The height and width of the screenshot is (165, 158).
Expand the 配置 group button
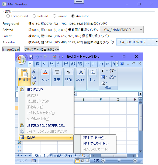[x=57, y=76]
